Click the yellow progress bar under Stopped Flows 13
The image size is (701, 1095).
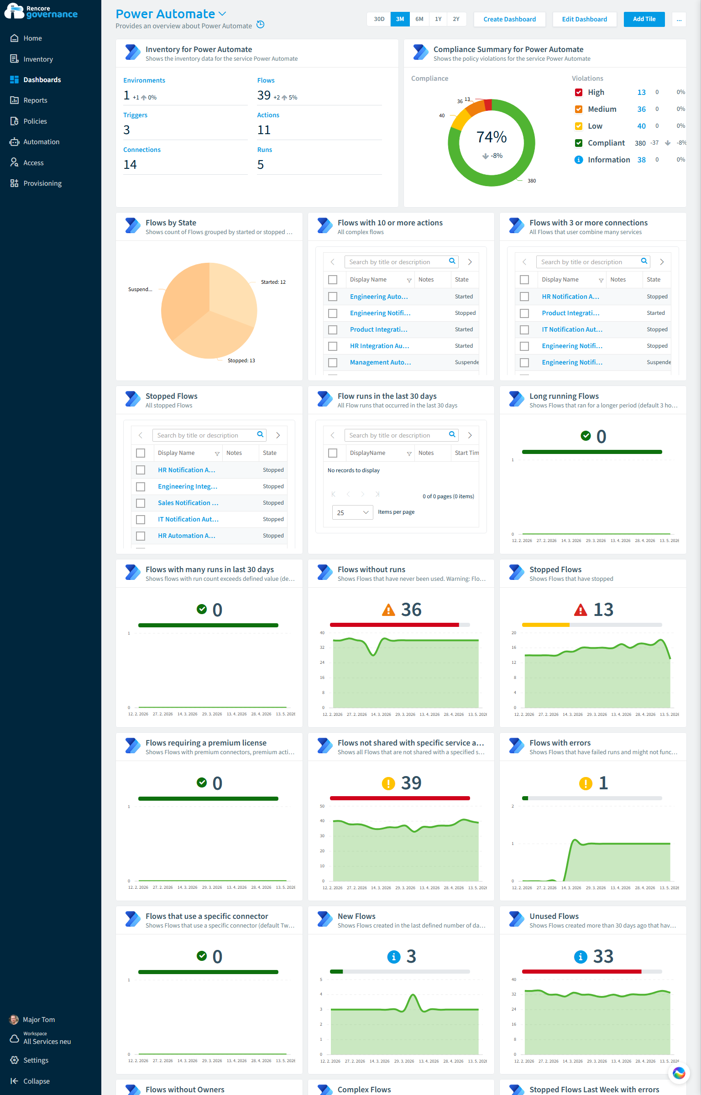(x=545, y=625)
